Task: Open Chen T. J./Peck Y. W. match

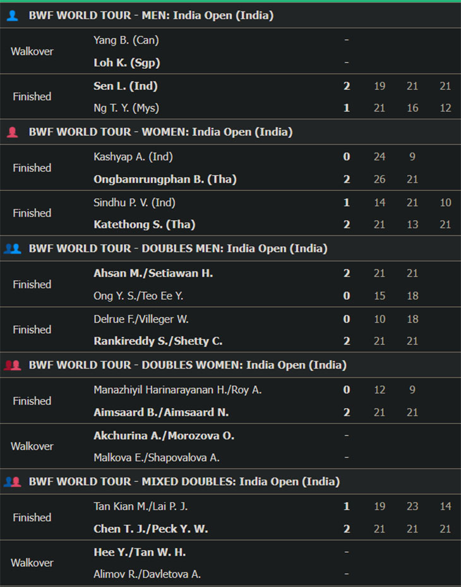Action: [x=230, y=517]
